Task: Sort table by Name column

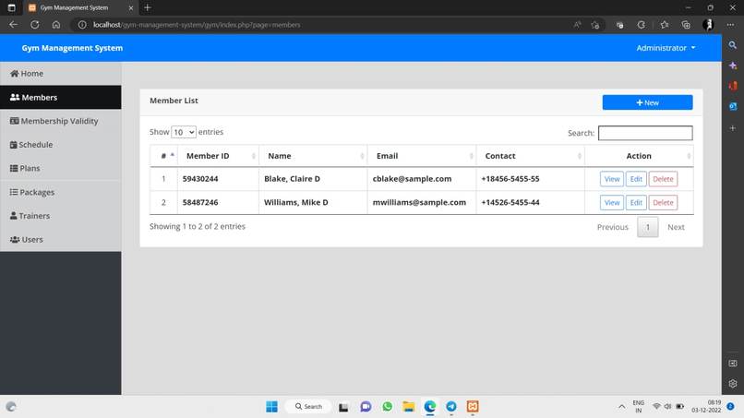Action: click(313, 156)
